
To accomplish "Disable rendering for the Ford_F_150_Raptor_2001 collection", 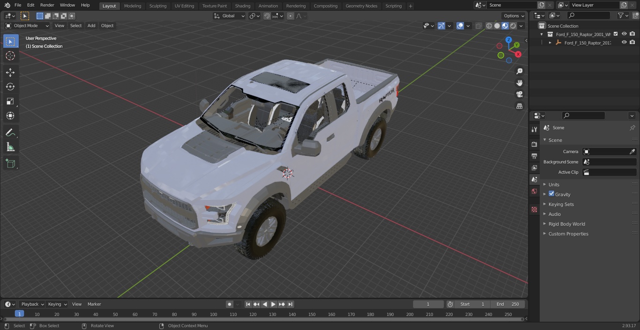I will 633,34.
